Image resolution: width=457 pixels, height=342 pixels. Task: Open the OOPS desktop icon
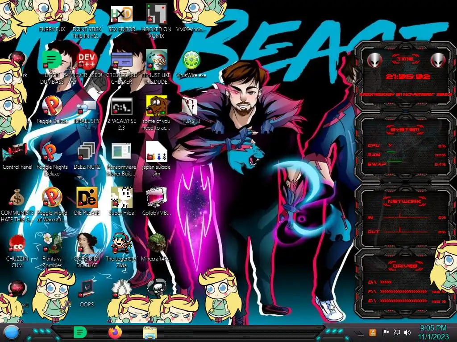click(87, 289)
